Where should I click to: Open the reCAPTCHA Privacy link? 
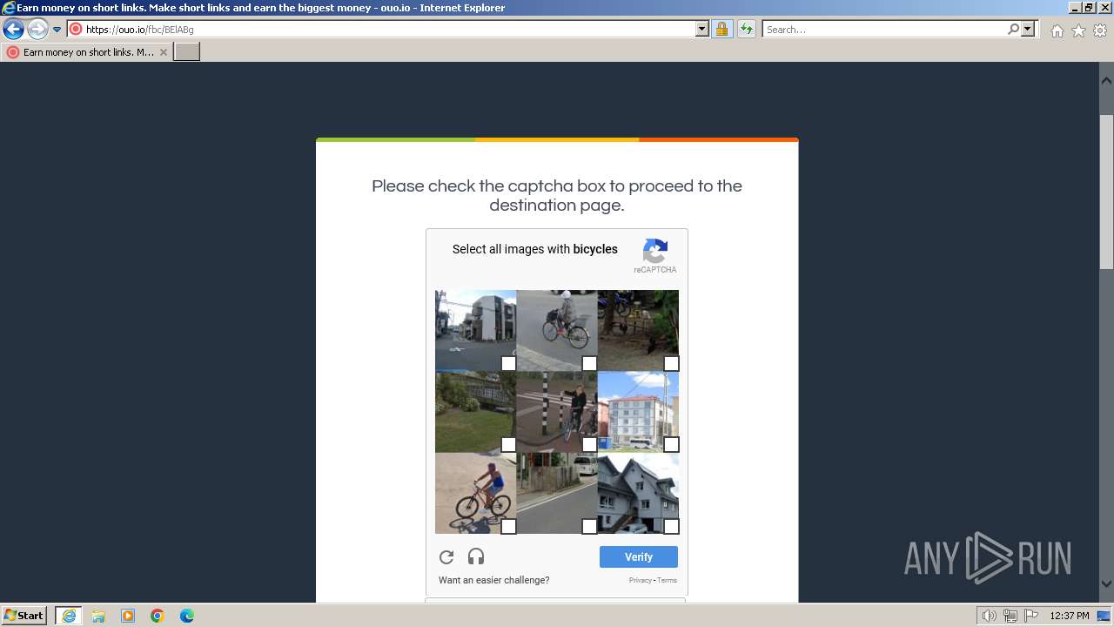[641, 580]
